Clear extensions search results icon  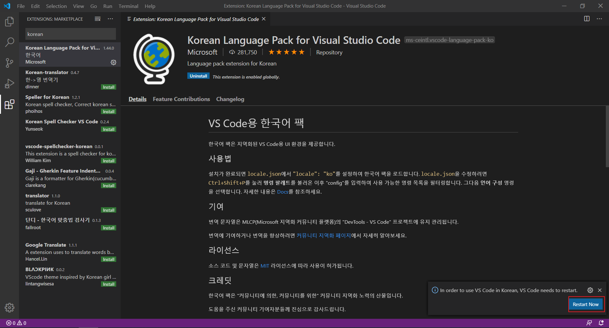(97, 19)
